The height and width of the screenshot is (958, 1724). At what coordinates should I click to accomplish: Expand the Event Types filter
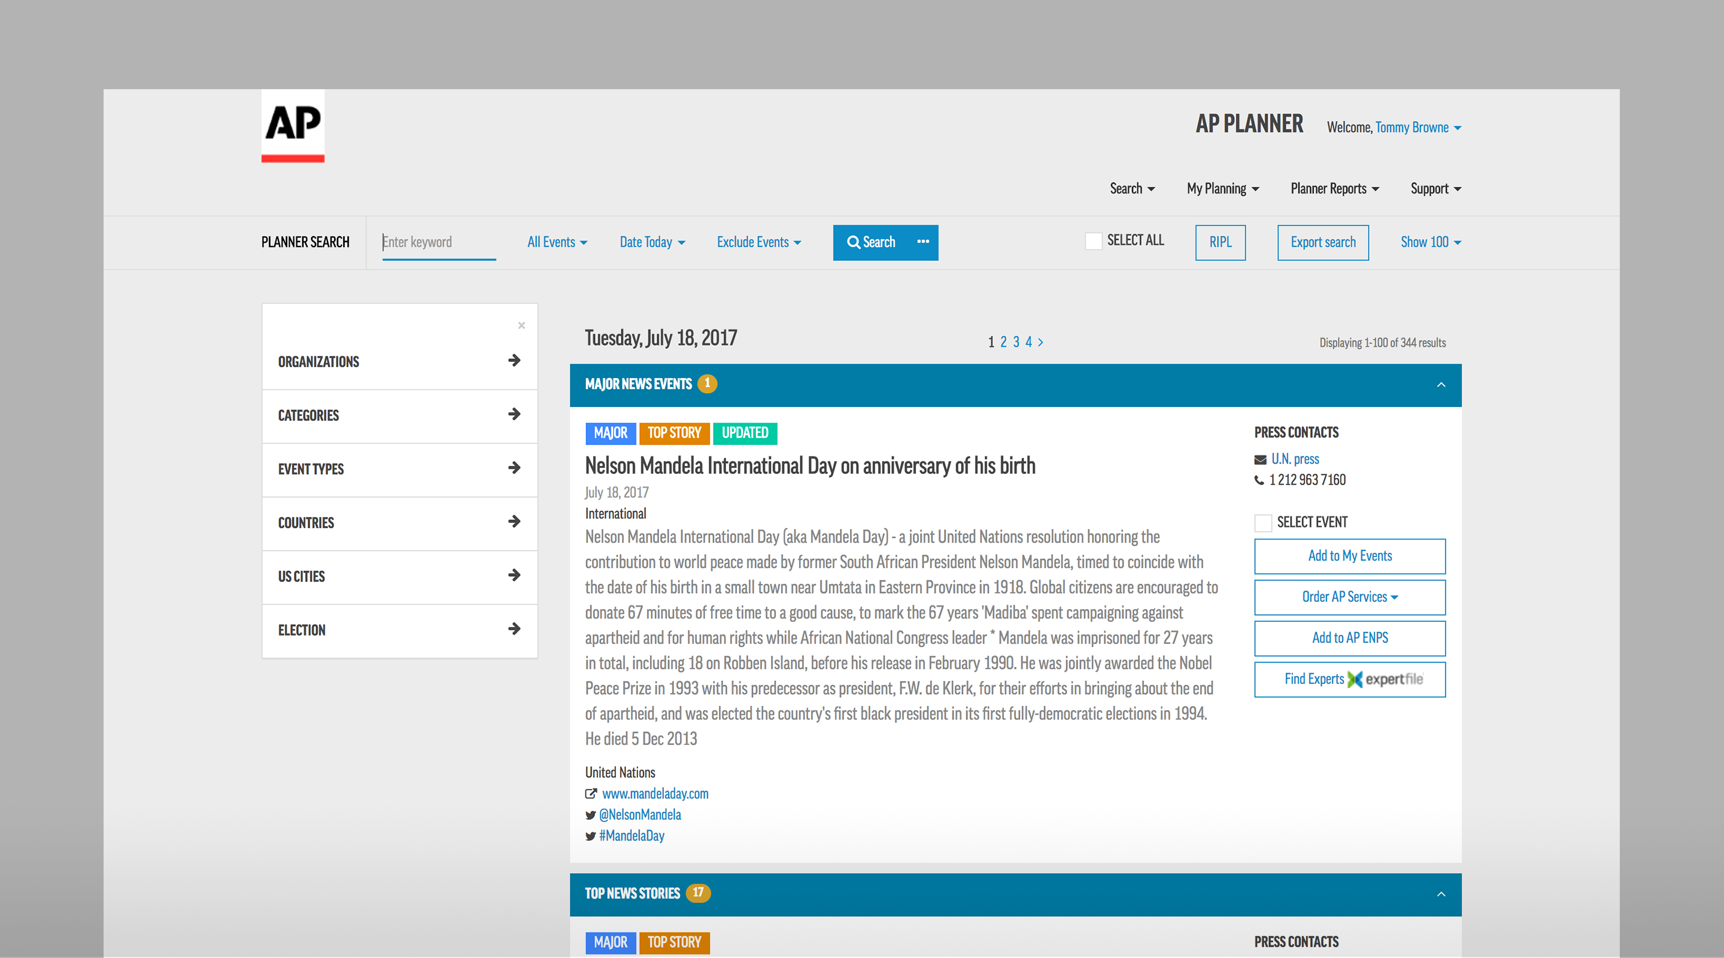pyautogui.click(x=399, y=469)
